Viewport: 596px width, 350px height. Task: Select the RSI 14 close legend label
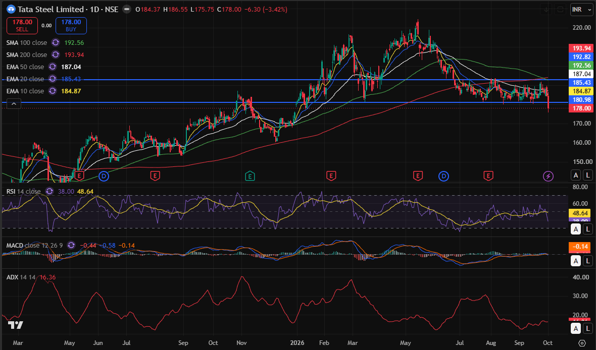pos(24,191)
